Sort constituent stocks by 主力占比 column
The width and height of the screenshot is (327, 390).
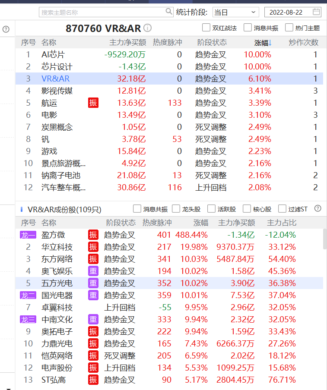coord(282,223)
